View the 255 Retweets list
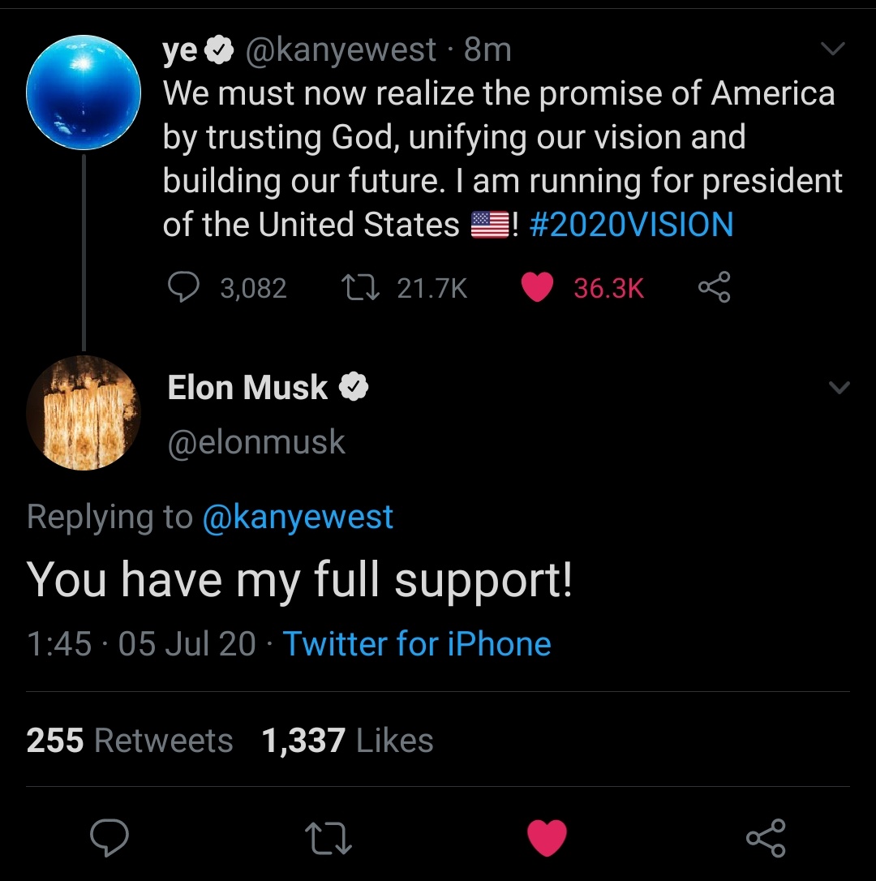This screenshot has height=881, width=876. click(x=130, y=739)
